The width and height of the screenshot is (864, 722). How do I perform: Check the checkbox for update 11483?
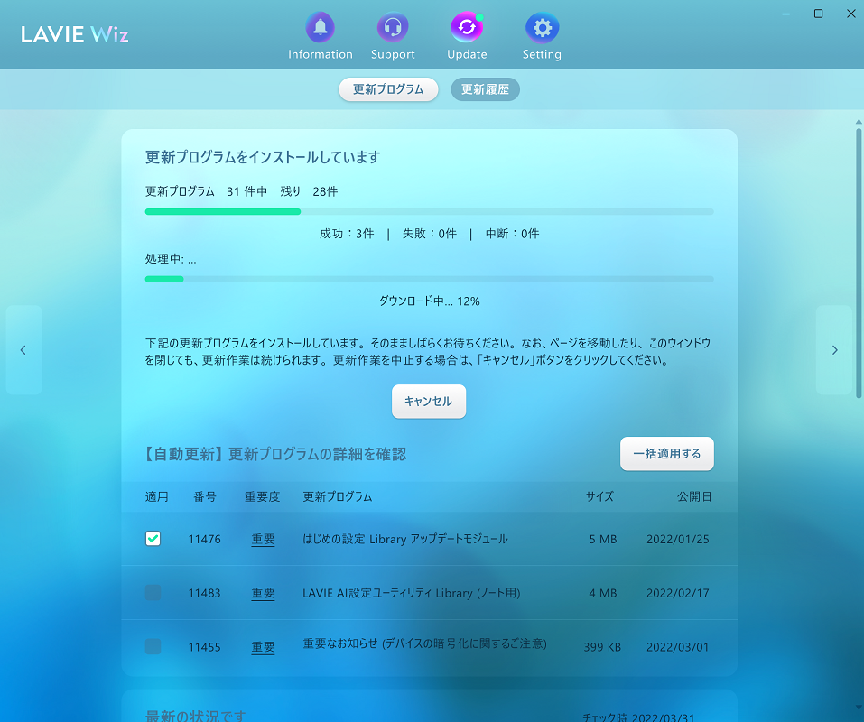153,593
